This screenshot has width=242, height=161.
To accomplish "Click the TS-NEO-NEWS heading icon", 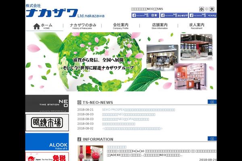I will 79,102.
